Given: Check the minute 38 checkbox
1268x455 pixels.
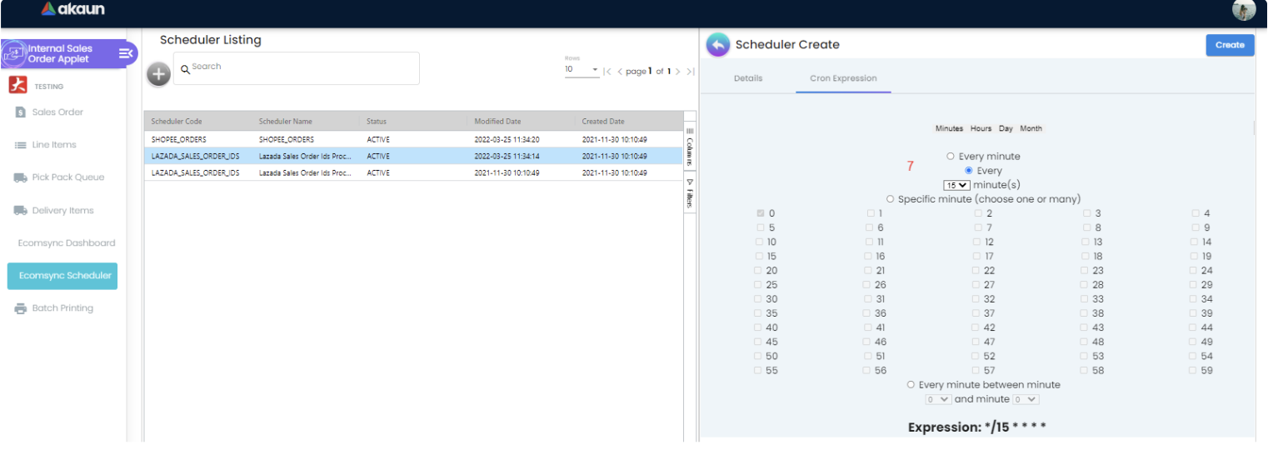Looking at the screenshot, I should [1086, 313].
